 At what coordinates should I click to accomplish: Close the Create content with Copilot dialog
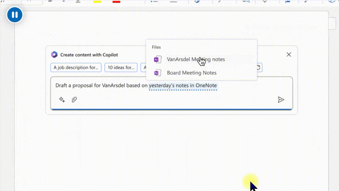click(289, 54)
